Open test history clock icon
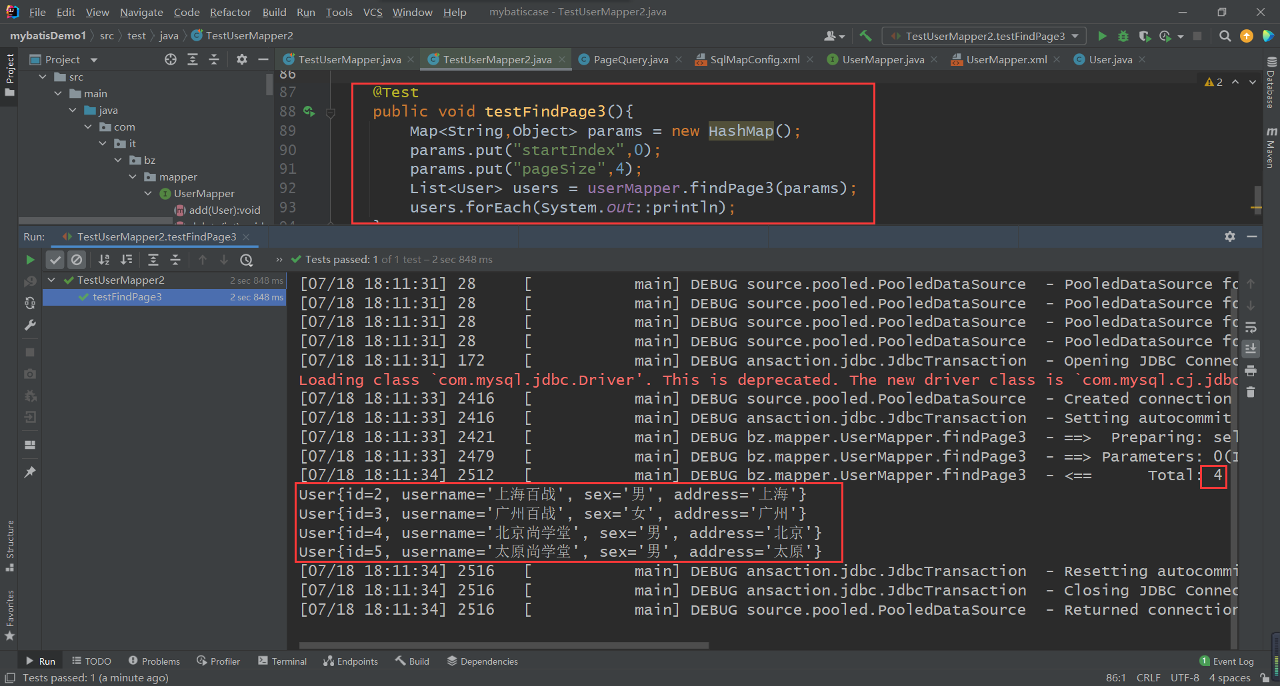 point(247,260)
